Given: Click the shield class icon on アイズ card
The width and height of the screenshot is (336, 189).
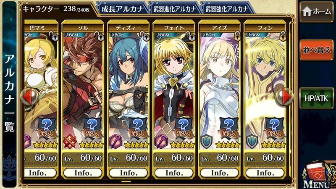Looking at the screenshot, I should coord(206,142).
